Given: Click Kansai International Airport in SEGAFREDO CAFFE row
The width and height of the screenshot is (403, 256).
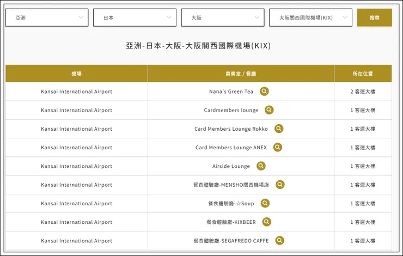Looking at the screenshot, I should tap(77, 241).
